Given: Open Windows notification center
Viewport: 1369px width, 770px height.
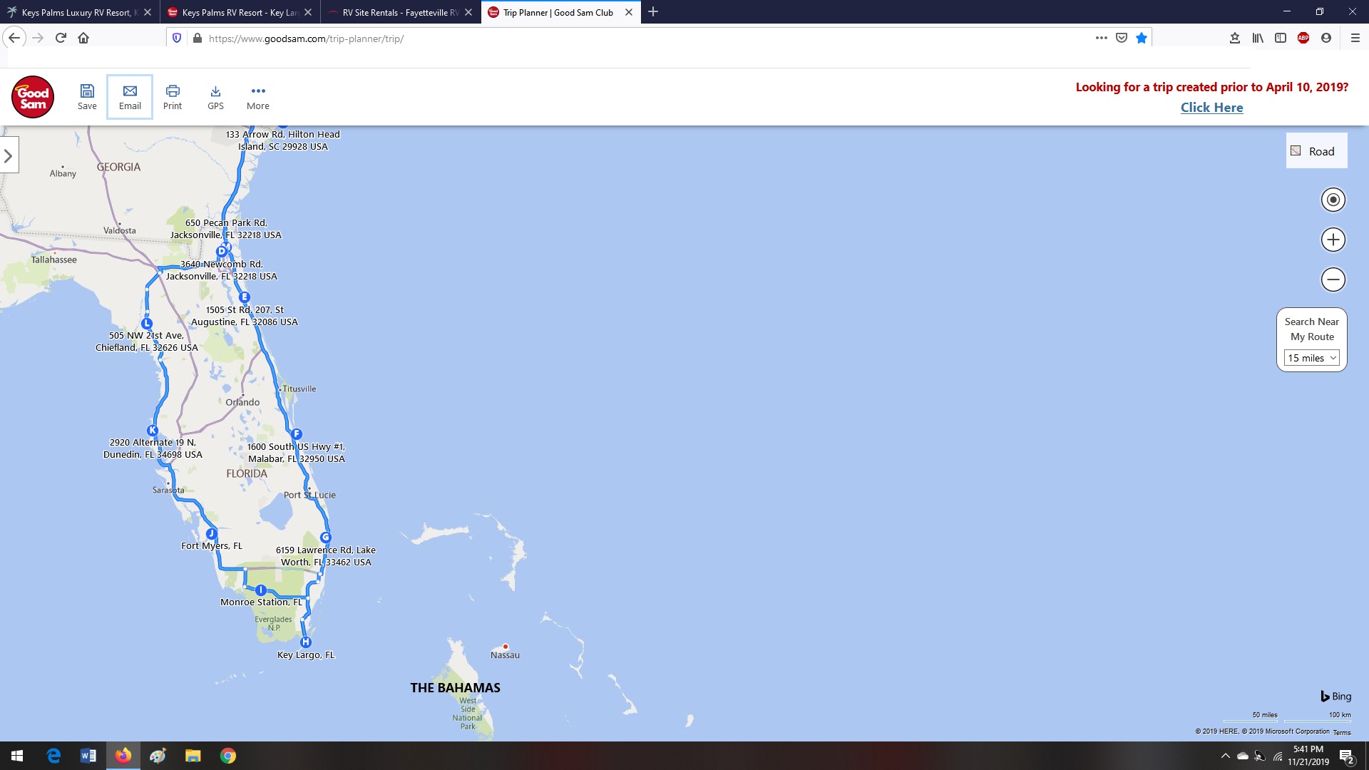Looking at the screenshot, I should pos(1347,756).
